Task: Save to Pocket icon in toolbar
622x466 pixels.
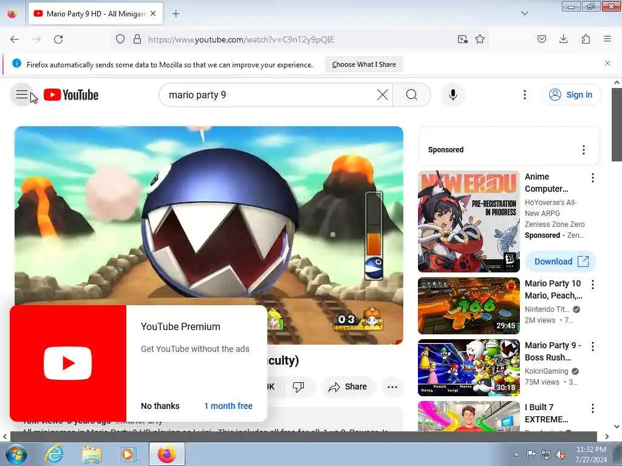Action: coord(541,39)
